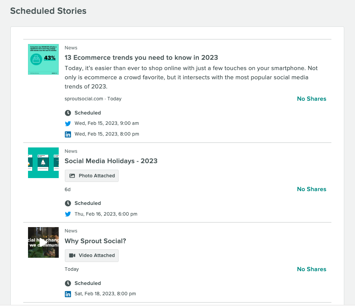355x306 pixels.
Task: Click the photo icon in Photo Attached badge
Action: [72, 176]
